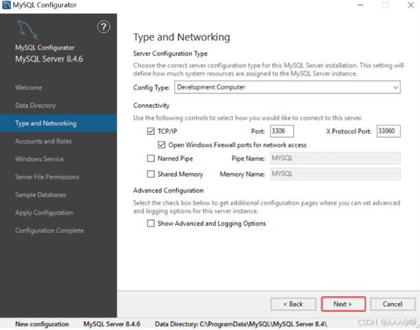Uncheck the TCP/IP checkbox
The width and height of the screenshot is (420, 330).
pyautogui.click(x=151, y=131)
